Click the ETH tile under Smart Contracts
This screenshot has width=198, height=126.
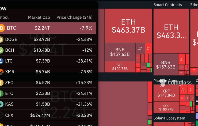[171, 31]
